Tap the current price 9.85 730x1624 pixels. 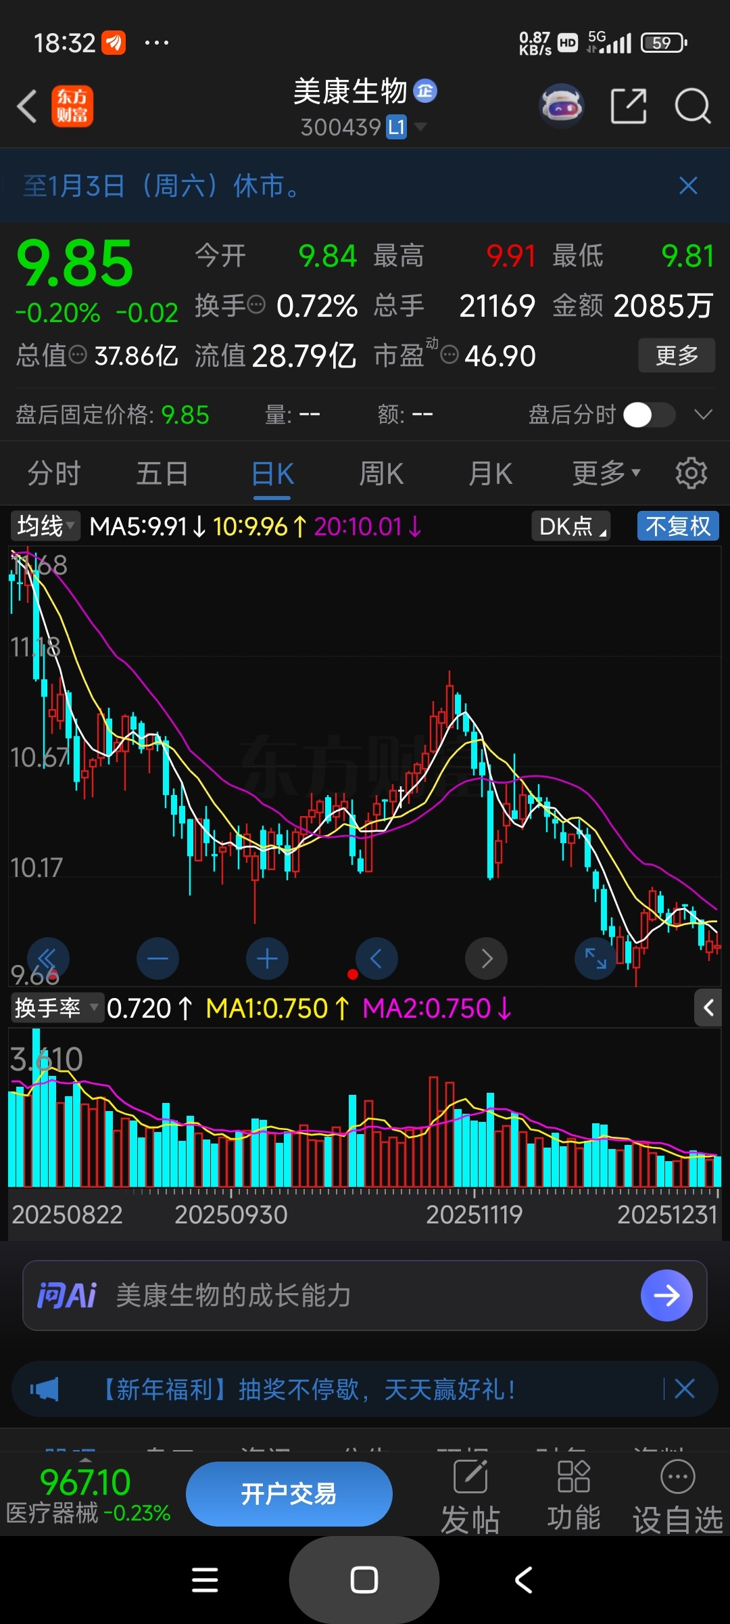click(74, 263)
